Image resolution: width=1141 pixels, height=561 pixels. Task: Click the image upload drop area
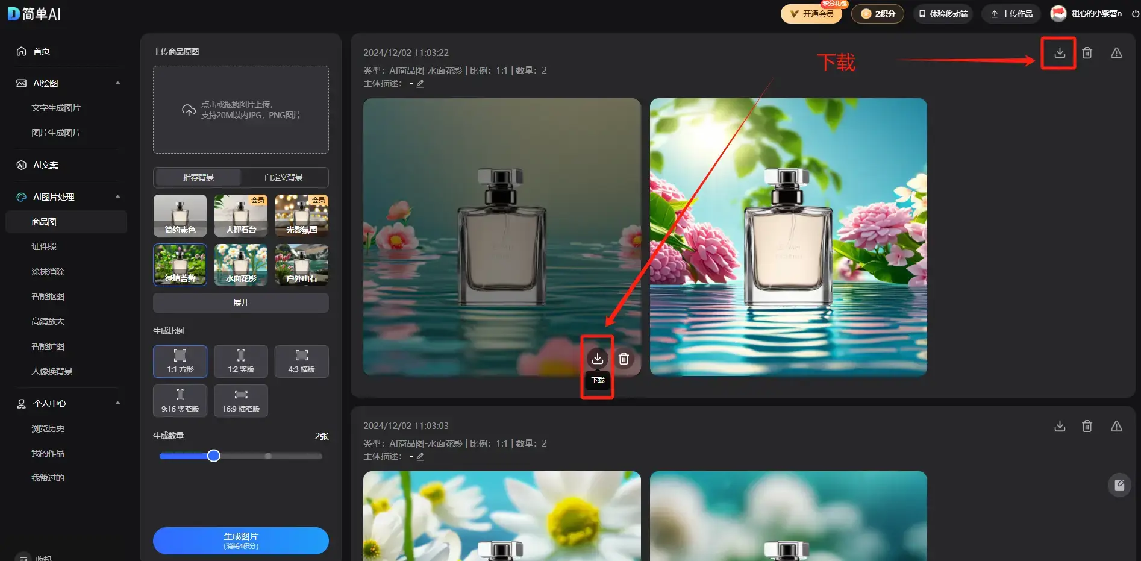(240, 110)
